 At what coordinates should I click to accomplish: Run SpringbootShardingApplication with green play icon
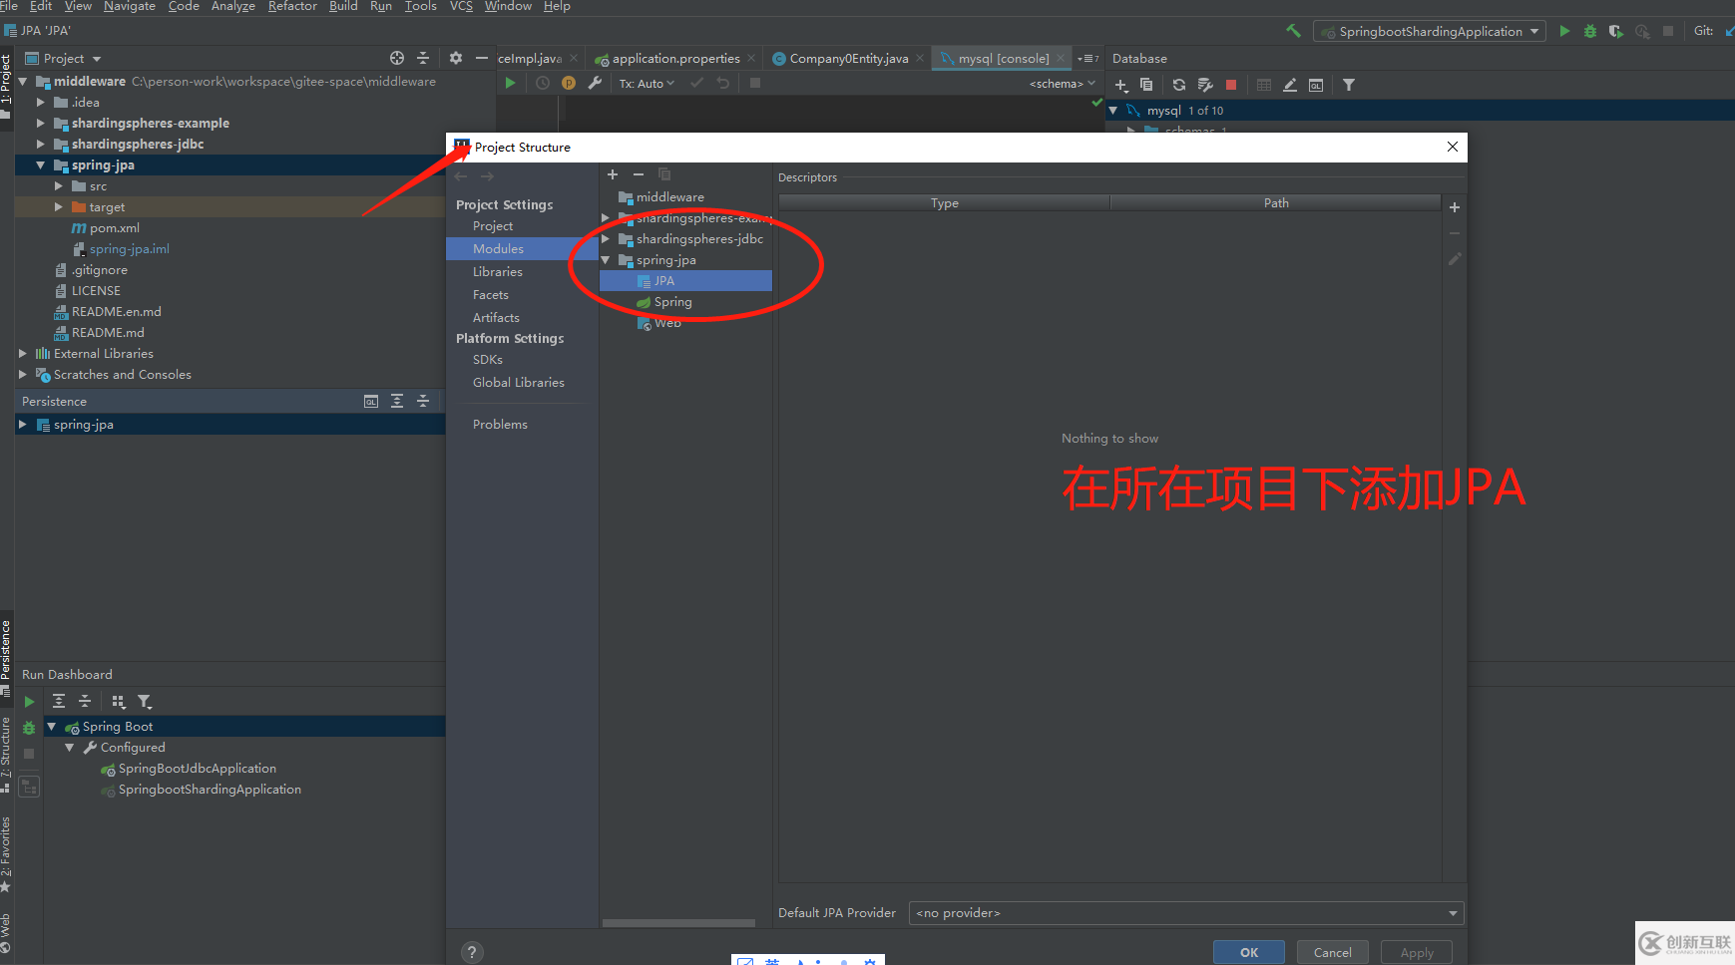click(1564, 31)
